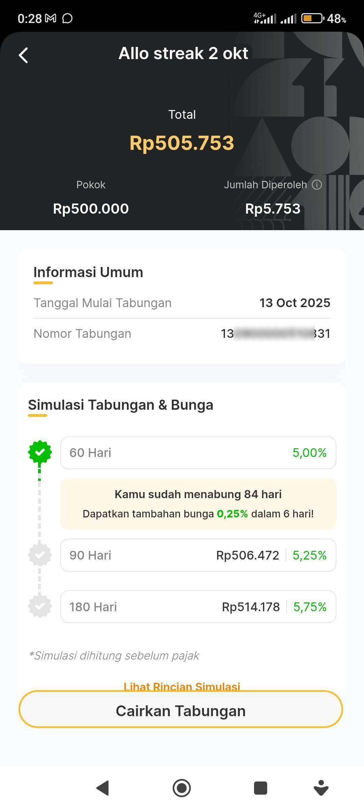Screen dimensions: 364x810
Task: Tap the 84 hari savings progress banner
Action: click(x=198, y=504)
